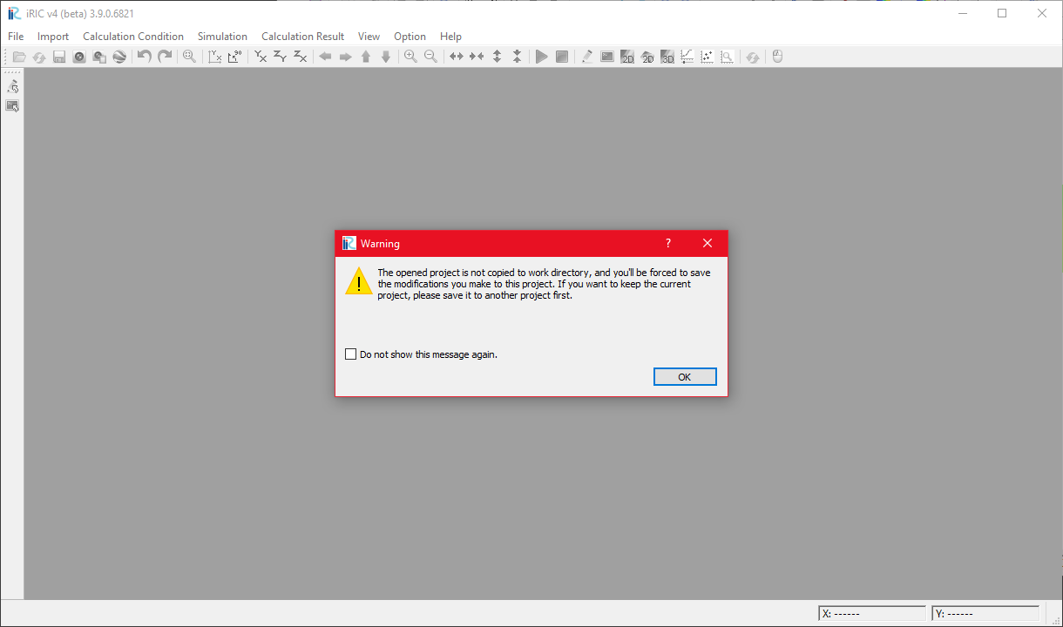This screenshot has width=1063, height=627.
Task: Export to Google Earth using the globe icon
Action: pos(119,56)
